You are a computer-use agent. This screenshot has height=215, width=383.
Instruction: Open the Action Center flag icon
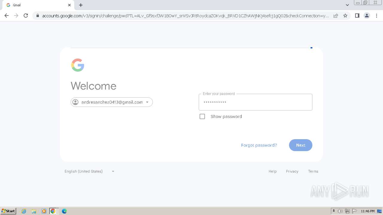355,211
